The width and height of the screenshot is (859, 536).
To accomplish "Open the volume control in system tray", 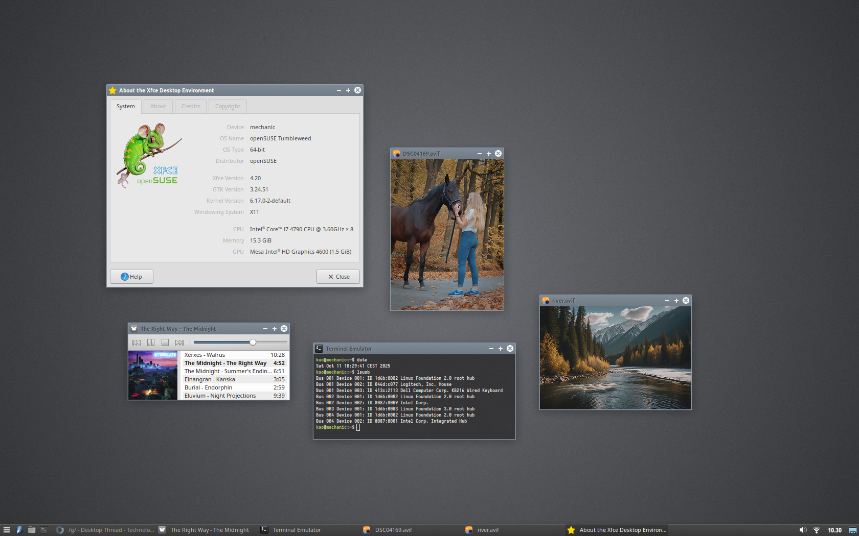I will [803, 530].
